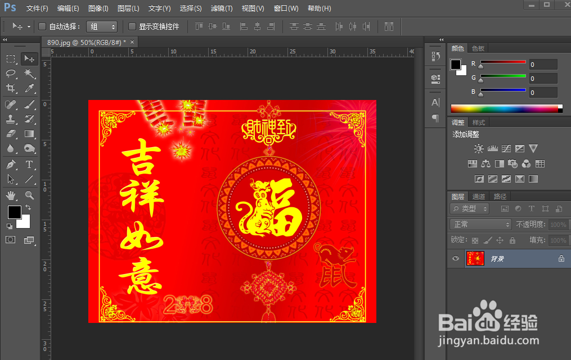571x360 pixels.
Task: Switch to the 通道 tab
Action: pos(479,196)
